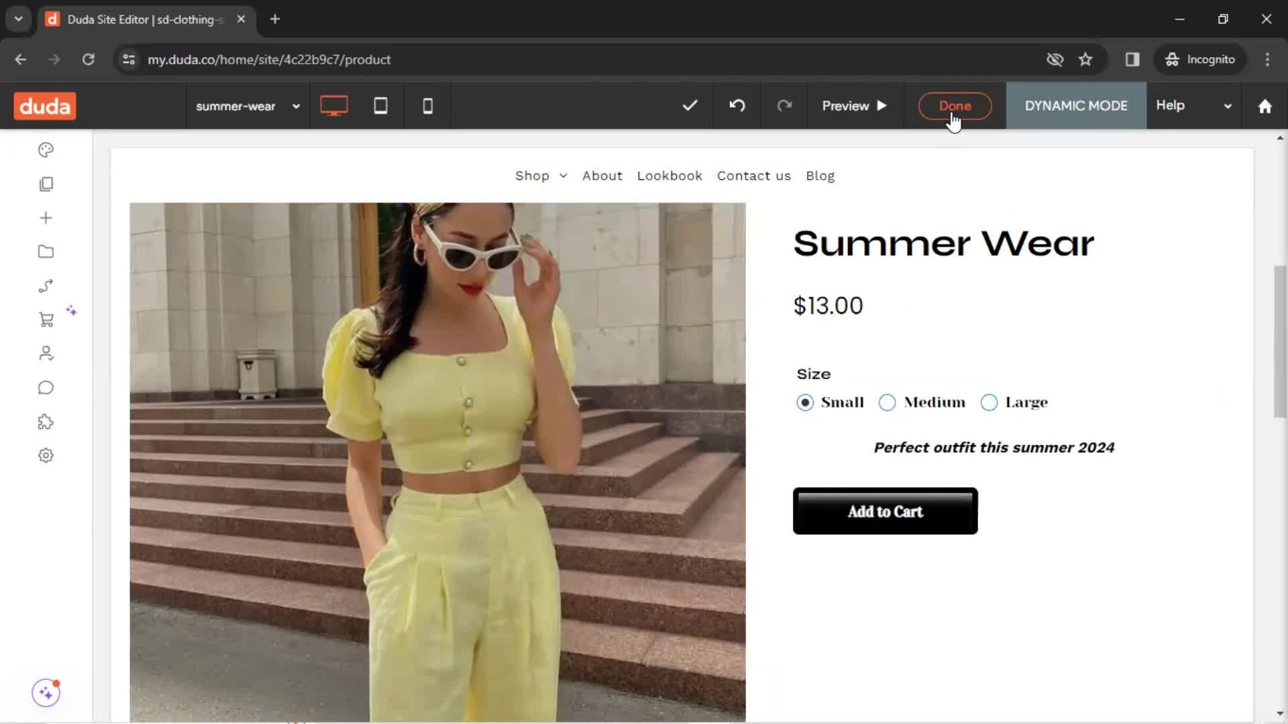Click Preview to preview the site
Screen dimensions: 1288x724
point(855,106)
